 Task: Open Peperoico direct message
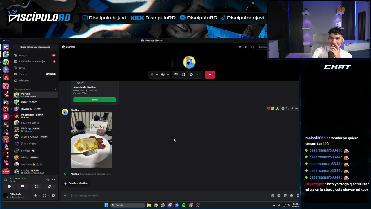coord(35,165)
